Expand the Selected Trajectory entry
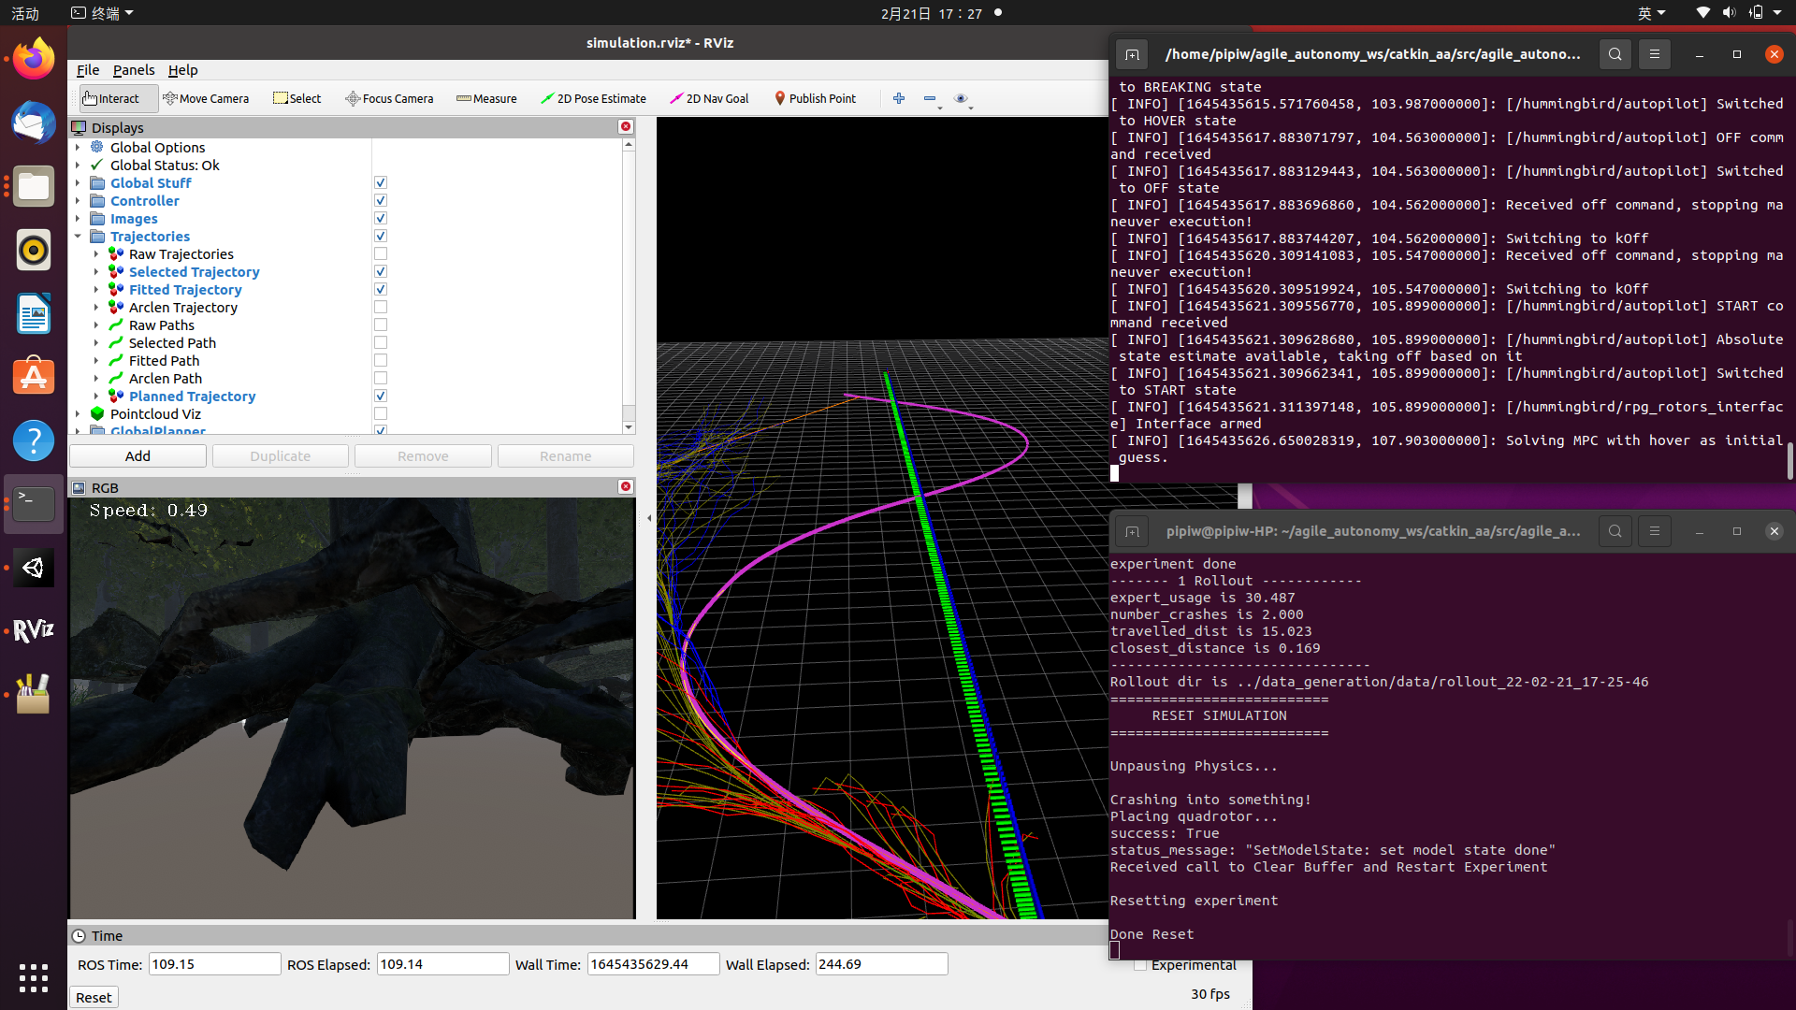The width and height of the screenshot is (1796, 1010). pyautogui.click(x=95, y=272)
